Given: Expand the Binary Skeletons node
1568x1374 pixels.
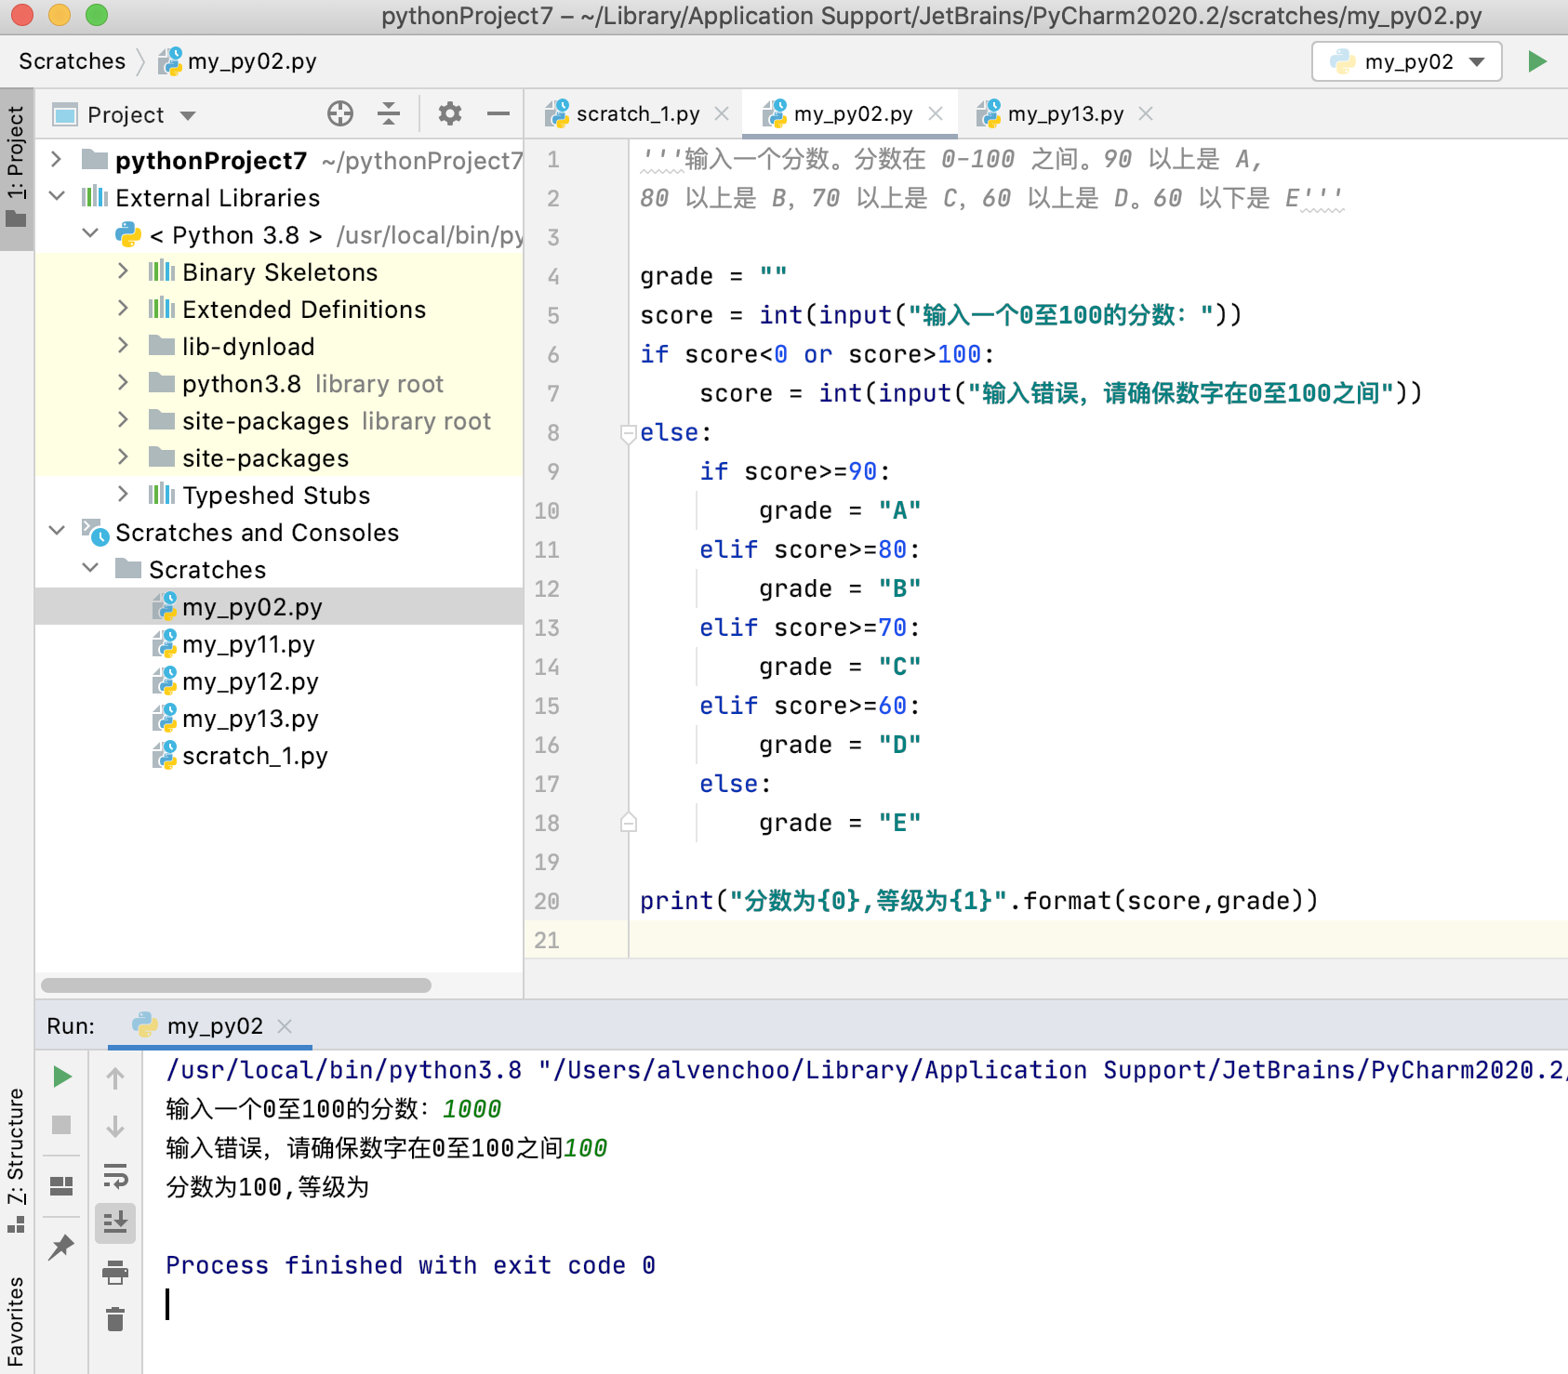Looking at the screenshot, I should 123,271.
